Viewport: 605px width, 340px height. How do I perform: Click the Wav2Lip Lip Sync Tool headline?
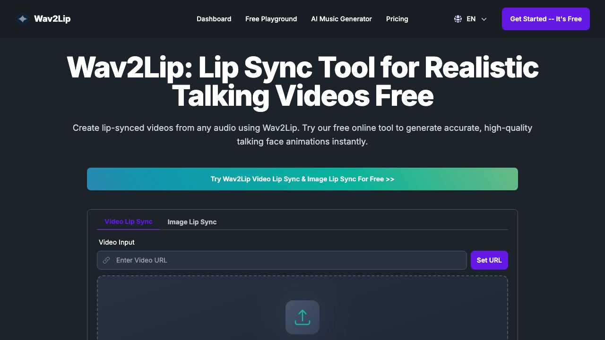[302, 81]
